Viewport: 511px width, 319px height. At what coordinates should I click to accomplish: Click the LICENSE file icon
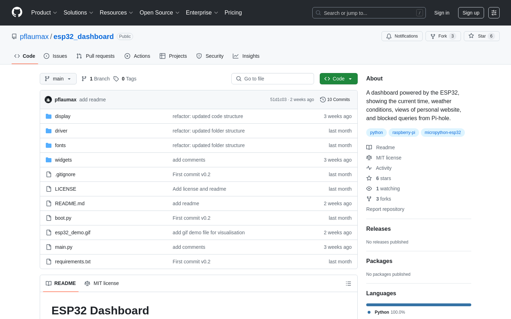(49, 189)
